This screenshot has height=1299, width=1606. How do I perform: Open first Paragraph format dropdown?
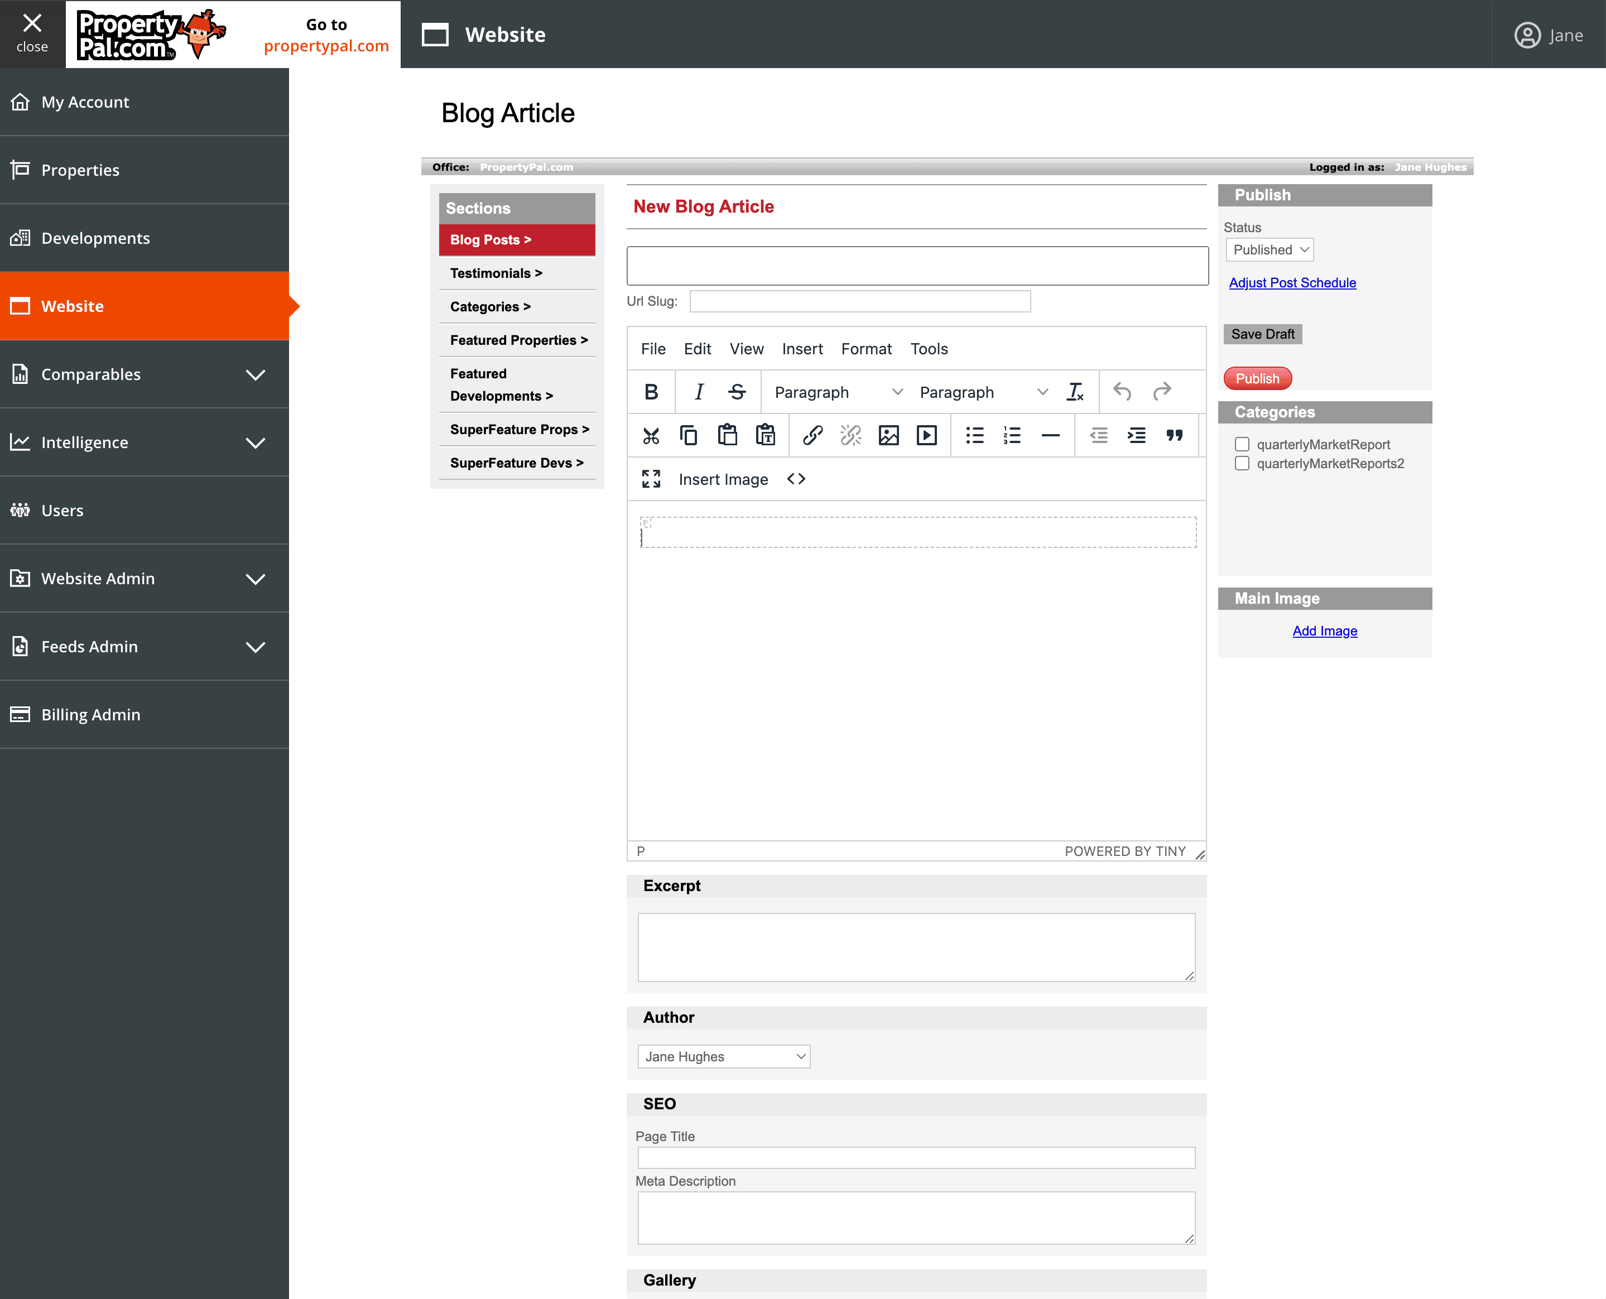point(838,392)
